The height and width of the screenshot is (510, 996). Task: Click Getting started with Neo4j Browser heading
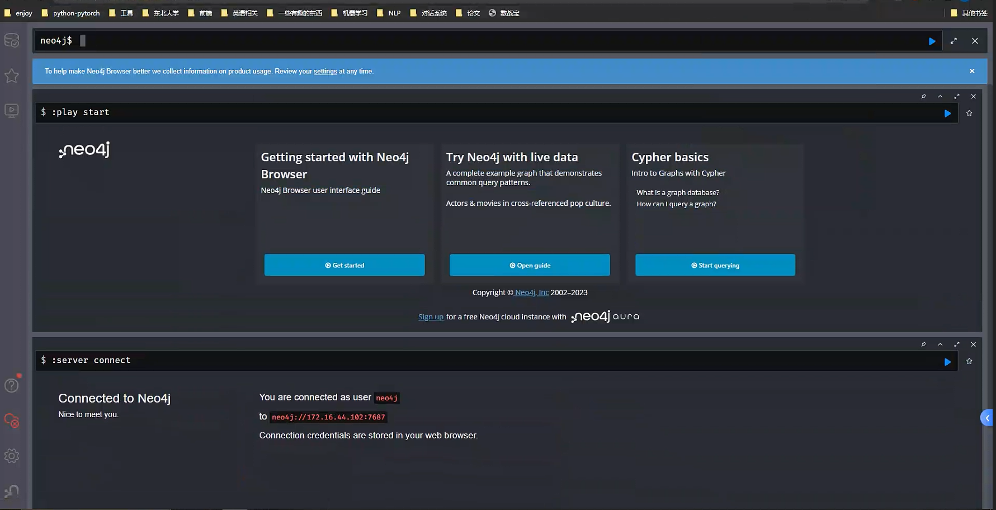[335, 166]
